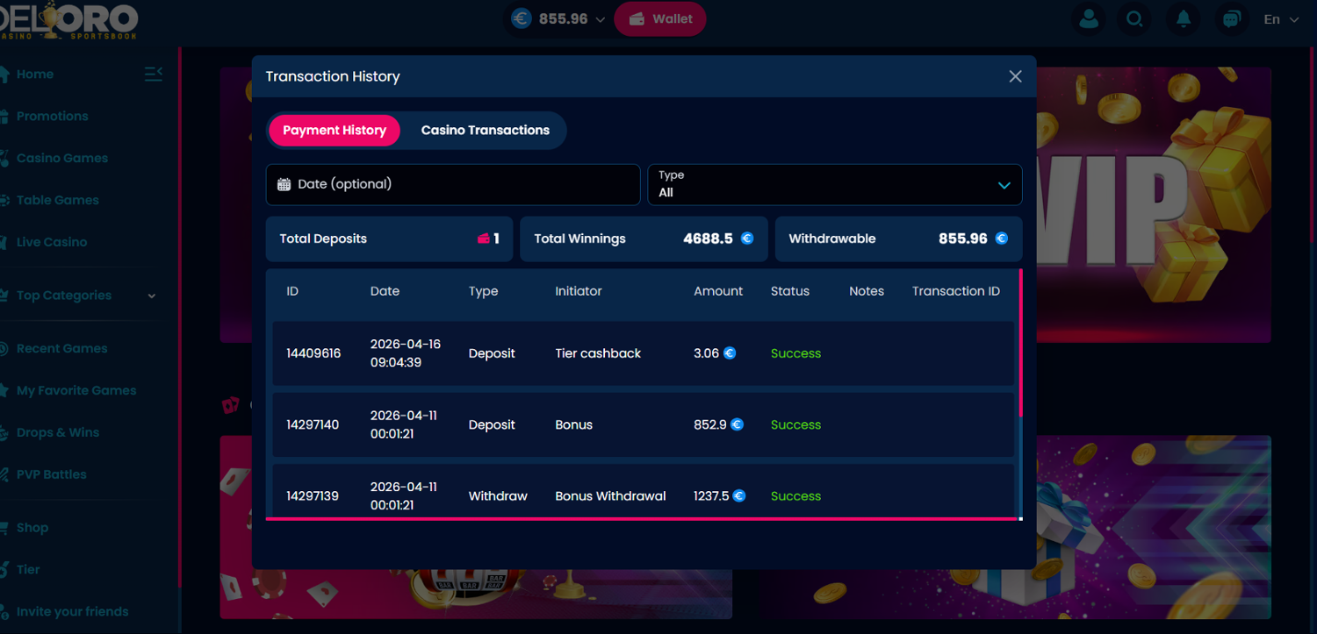Open the En language selector
This screenshot has width=1317, height=634.
[1281, 19]
